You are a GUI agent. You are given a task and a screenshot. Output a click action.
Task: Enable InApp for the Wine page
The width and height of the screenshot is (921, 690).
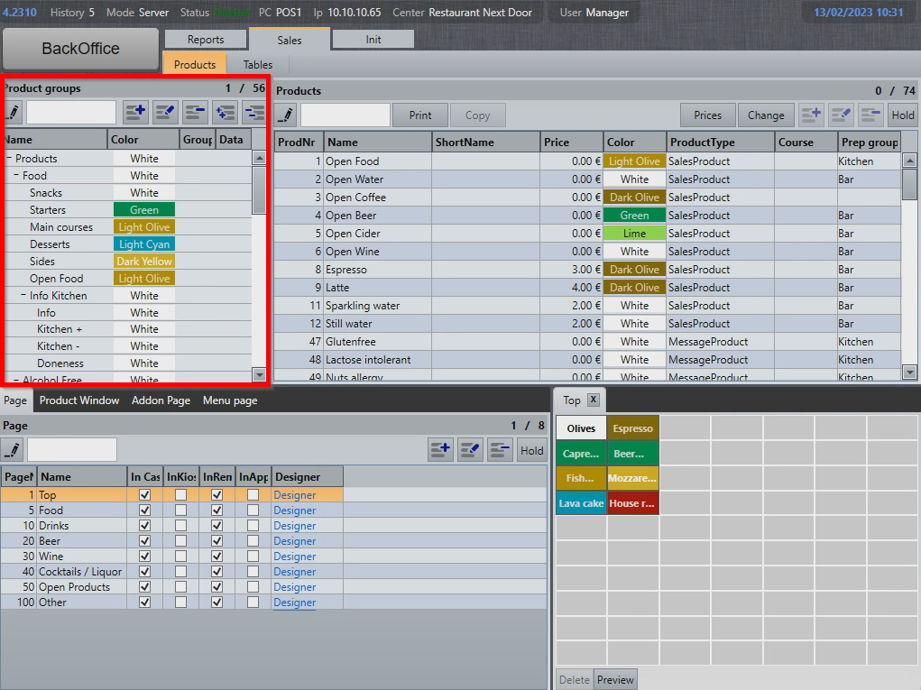click(252, 556)
